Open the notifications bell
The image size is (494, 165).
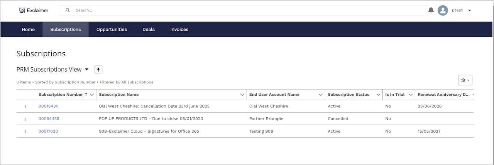point(431,10)
